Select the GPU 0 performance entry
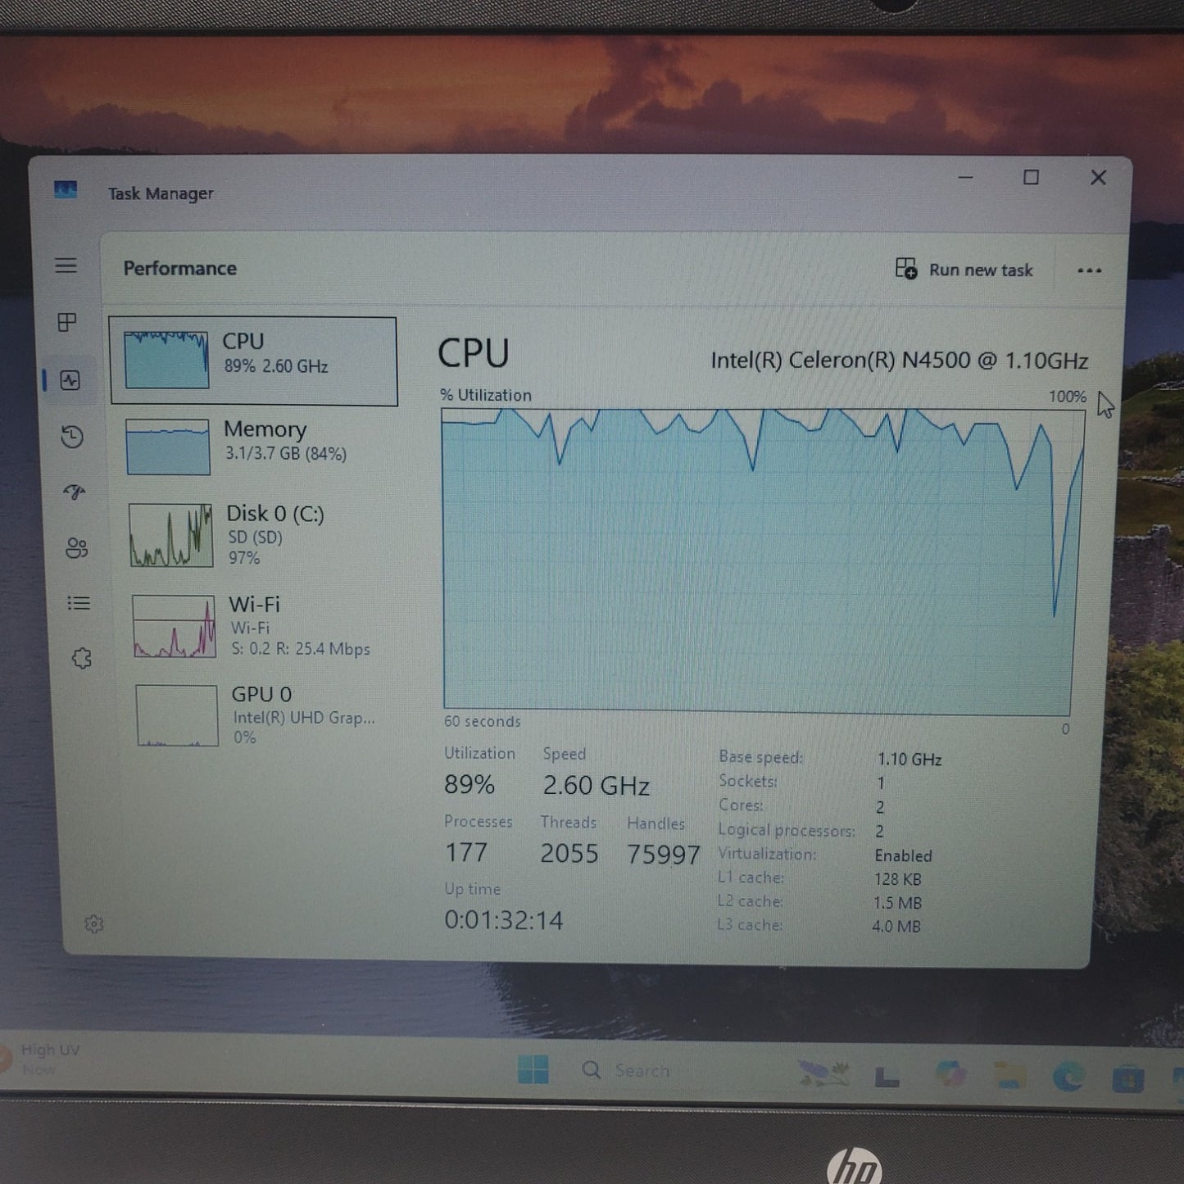1184x1184 pixels. [x=265, y=715]
